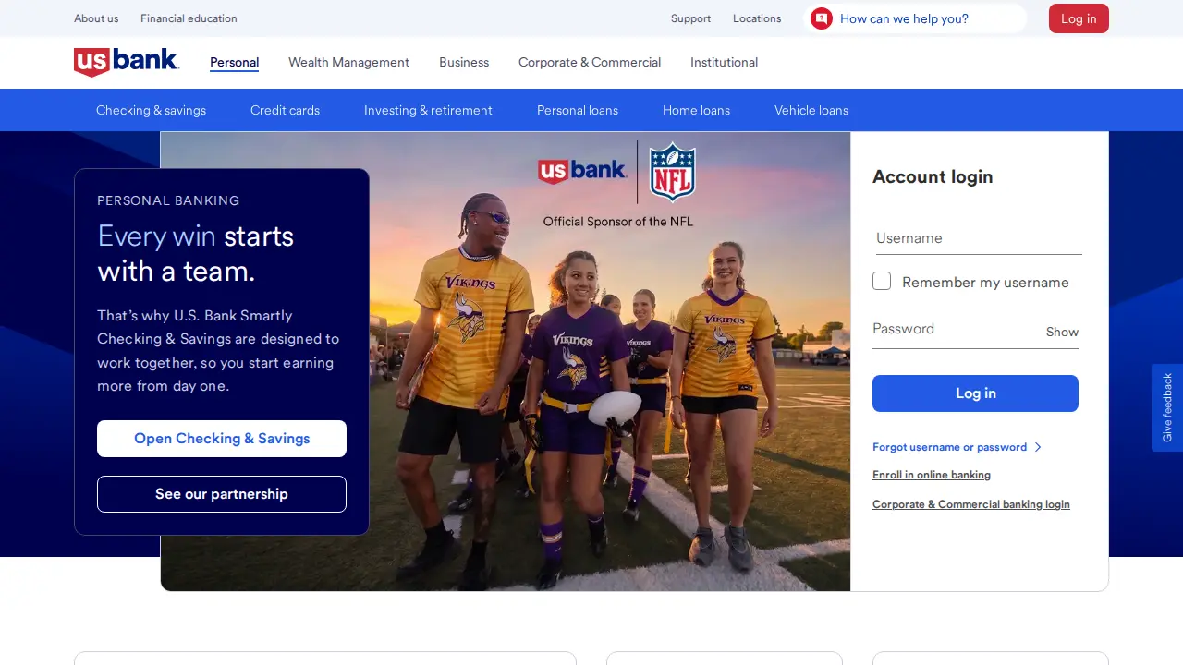The image size is (1183, 665).
Task: Click 'Official Sponsor of the NFL' caption
Action: (x=617, y=222)
